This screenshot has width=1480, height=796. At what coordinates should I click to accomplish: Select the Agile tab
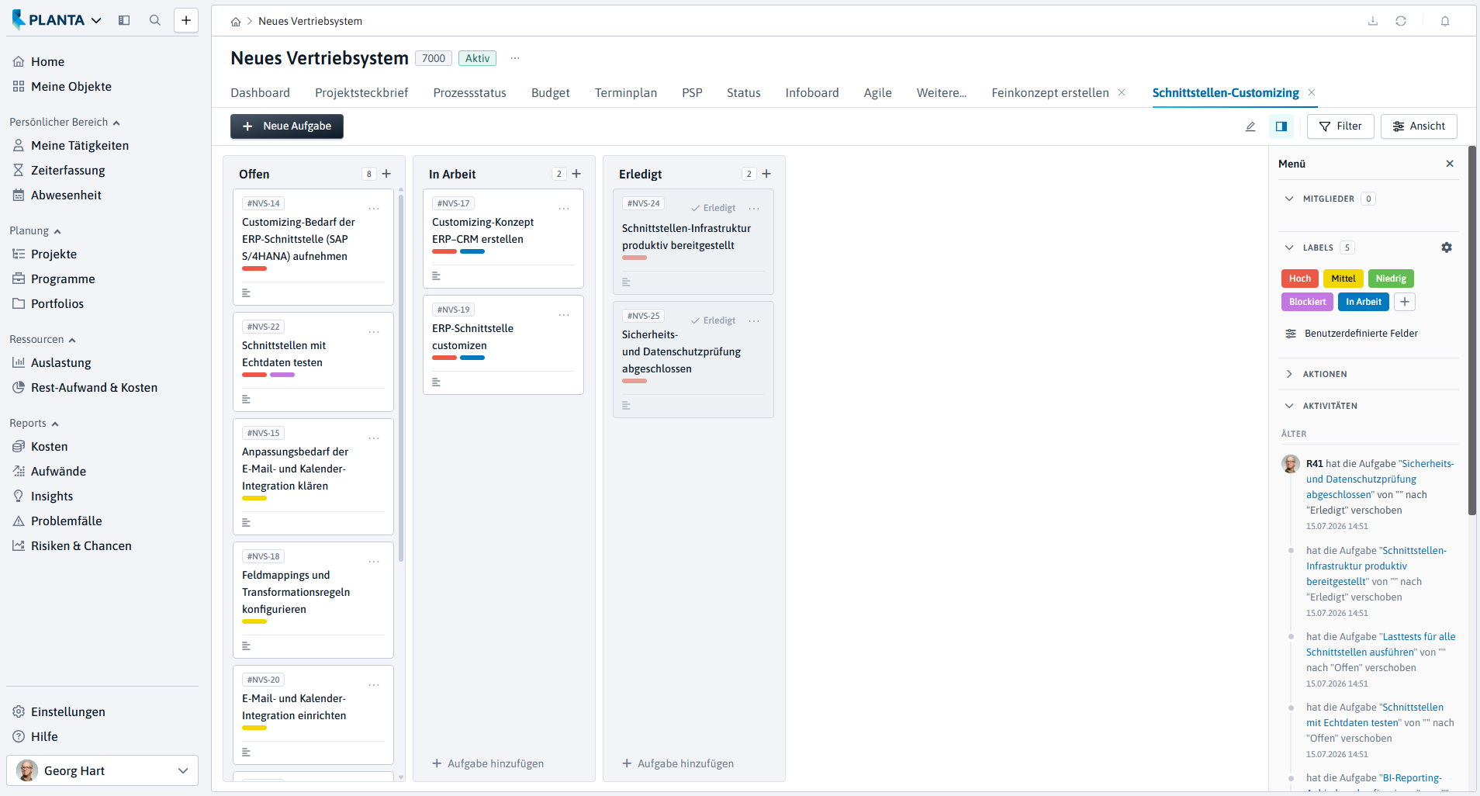point(878,93)
